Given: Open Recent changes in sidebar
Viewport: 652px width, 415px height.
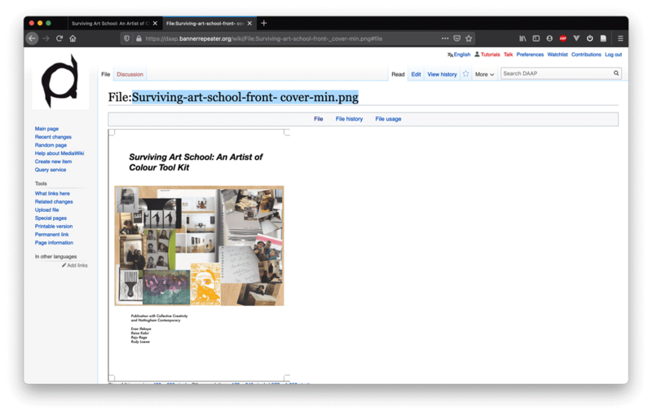Looking at the screenshot, I should point(53,137).
